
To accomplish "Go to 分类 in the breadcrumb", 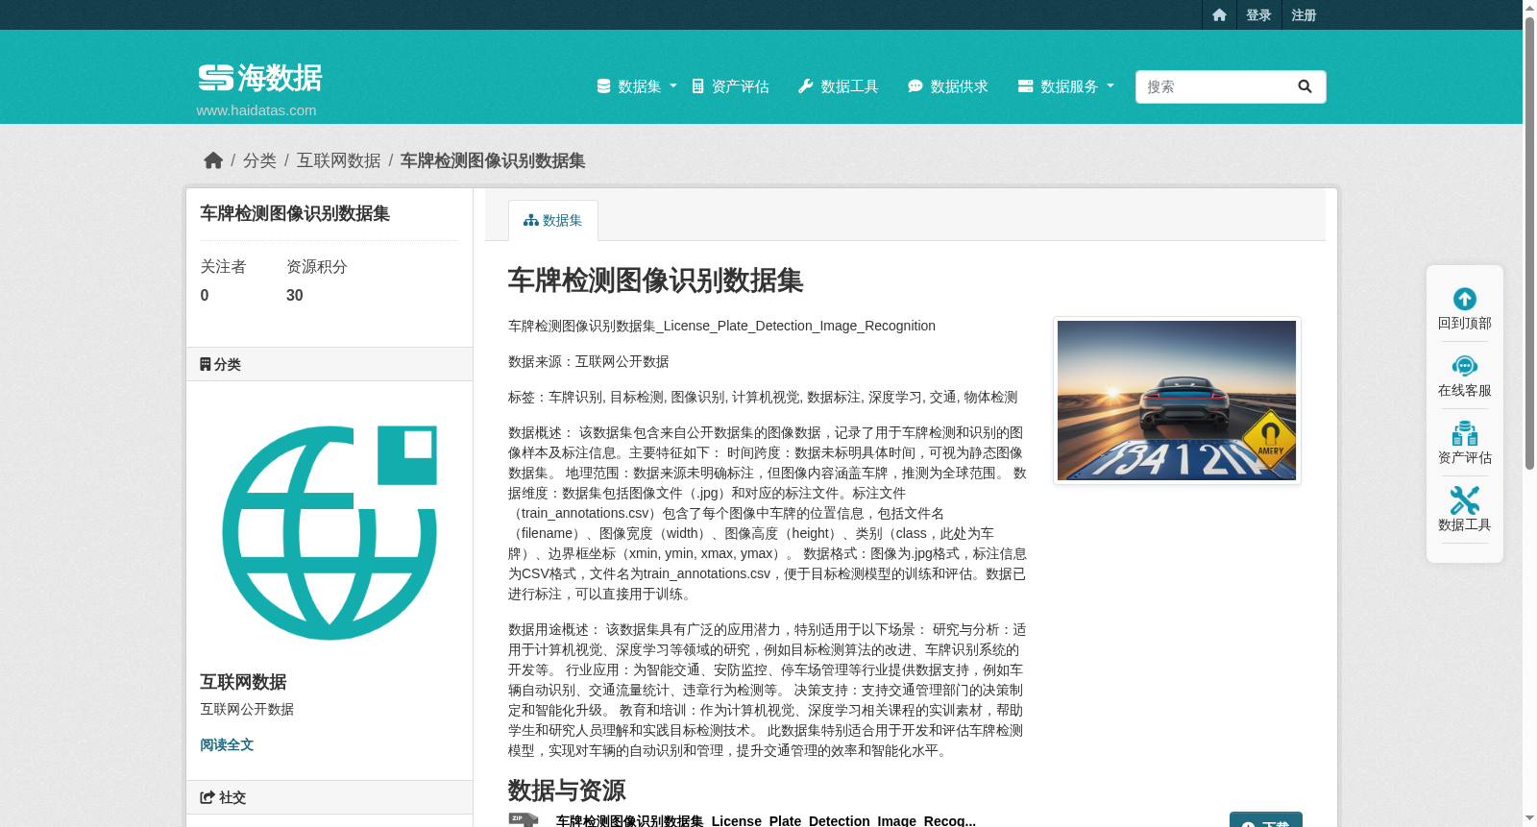I will pyautogui.click(x=259, y=160).
